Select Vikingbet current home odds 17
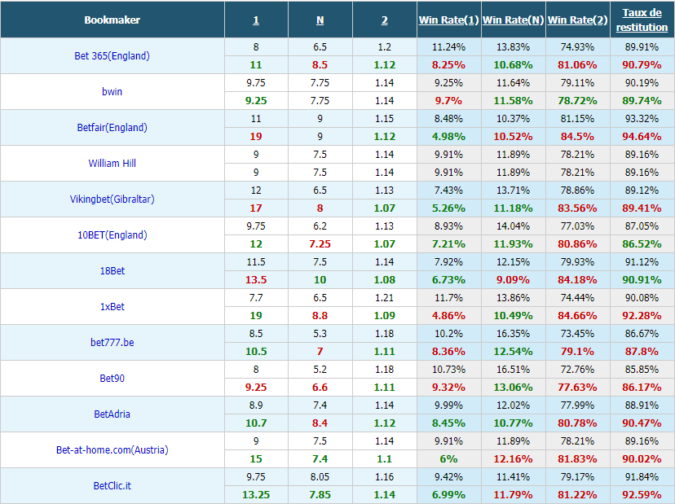675x504 pixels. pyautogui.click(x=256, y=208)
